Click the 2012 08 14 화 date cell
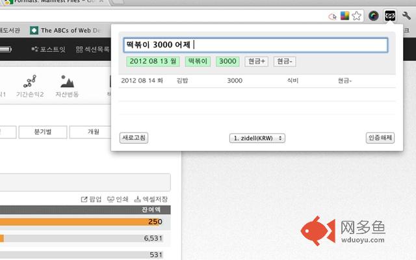The height and width of the screenshot is (260, 416). (142, 81)
